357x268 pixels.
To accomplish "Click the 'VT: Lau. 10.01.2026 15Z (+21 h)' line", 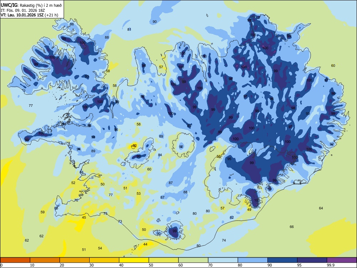I will (29, 15).
